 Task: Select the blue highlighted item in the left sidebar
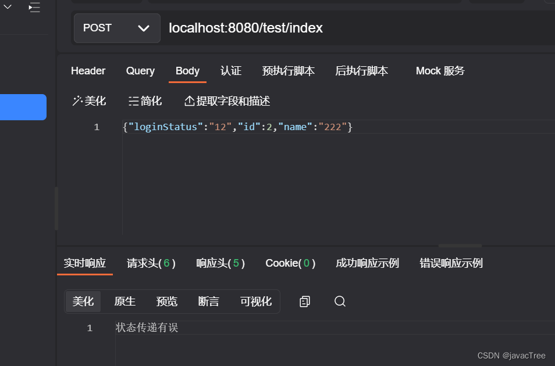[23, 107]
